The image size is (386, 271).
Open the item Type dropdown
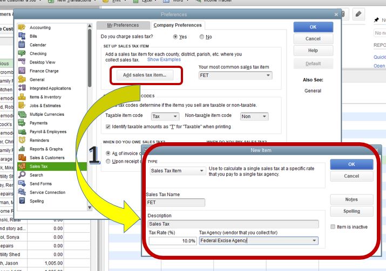click(178, 170)
